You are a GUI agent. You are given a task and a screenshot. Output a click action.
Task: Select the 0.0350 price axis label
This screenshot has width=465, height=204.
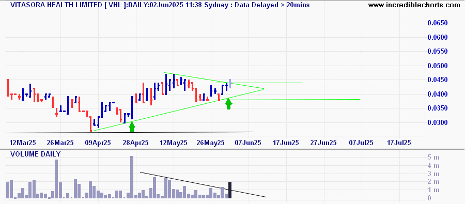[438, 108]
